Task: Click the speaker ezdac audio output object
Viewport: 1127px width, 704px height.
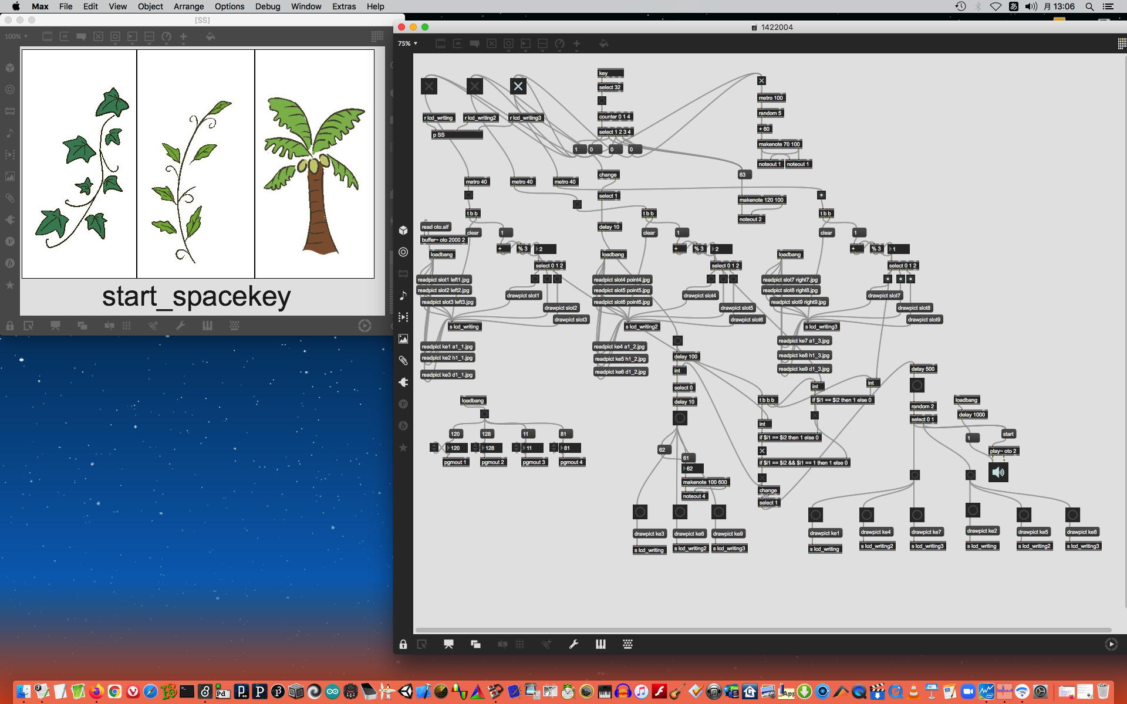Action: pos(998,472)
